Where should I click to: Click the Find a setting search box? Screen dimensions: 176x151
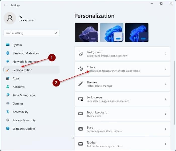[x=31, y=33]
